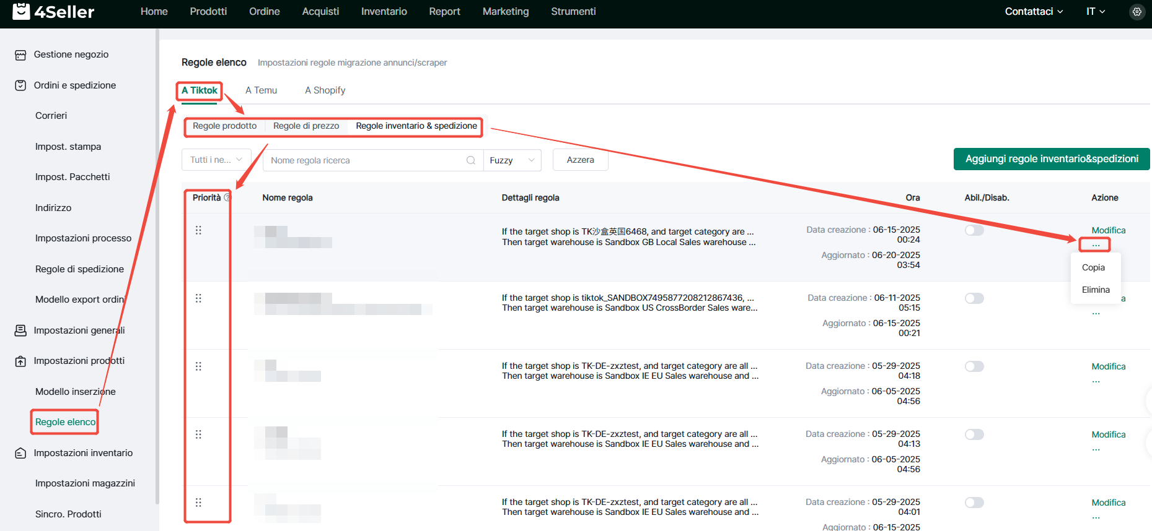Click drag handle of rule created 05-29-2025 04:13
Screen dimensions: 1152x531
[x=198, y=434]
